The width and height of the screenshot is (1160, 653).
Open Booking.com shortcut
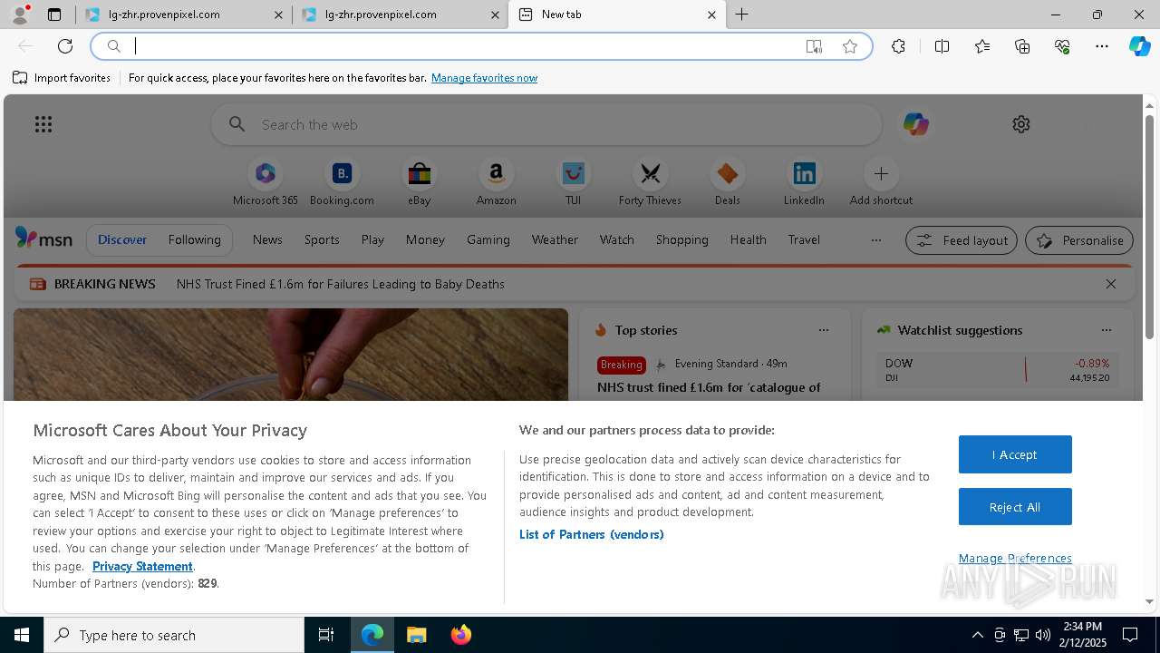click(342, 183)
